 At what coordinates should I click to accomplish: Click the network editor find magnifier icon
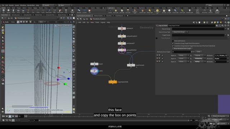click(226, 22)
